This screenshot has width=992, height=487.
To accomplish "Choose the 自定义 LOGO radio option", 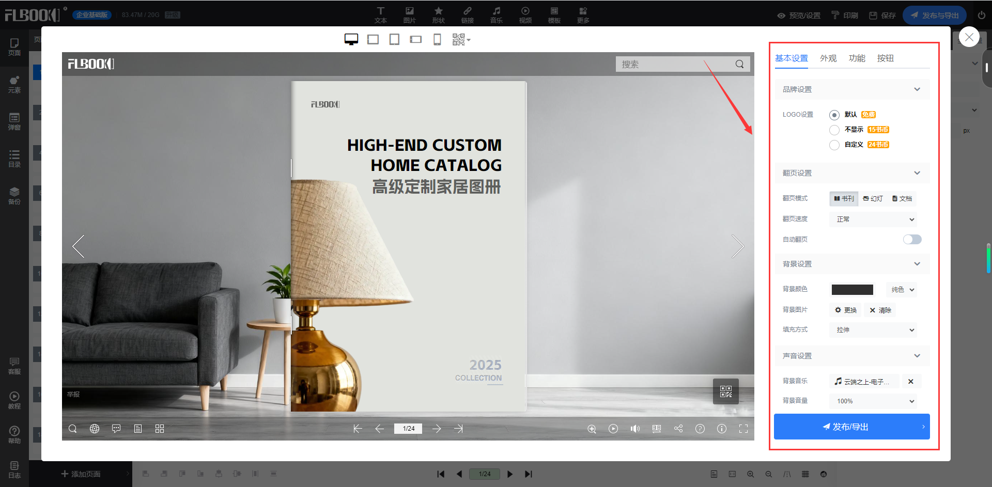I will point(834,145).
